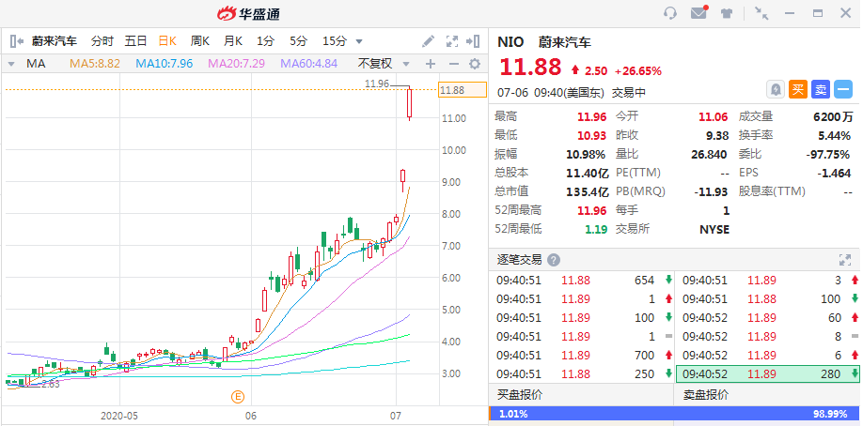This screenshot has width=863, height=426.
Task: Open the 逐笔交易 help question mark
Action: [554, 260]
